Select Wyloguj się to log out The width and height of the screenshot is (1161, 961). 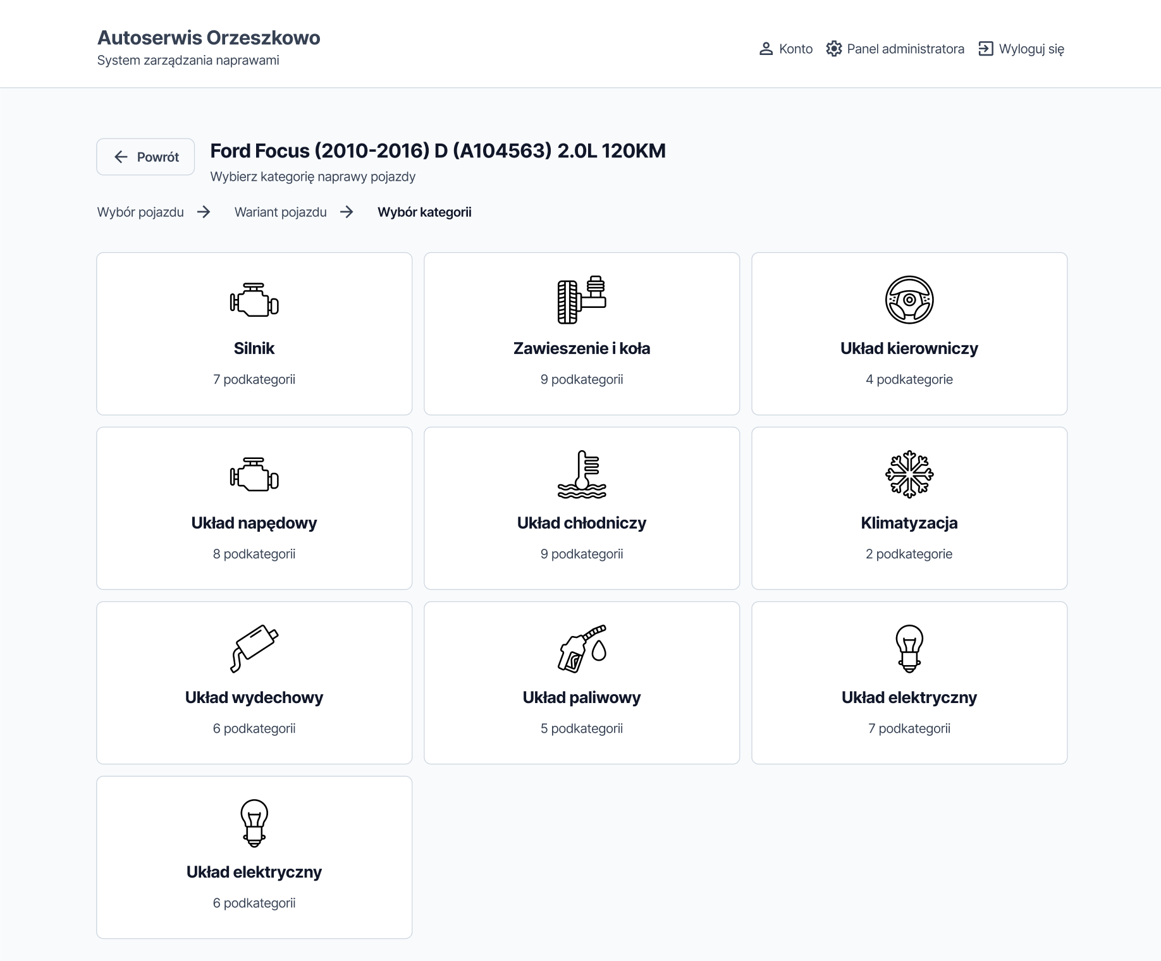coord(1021,49)
